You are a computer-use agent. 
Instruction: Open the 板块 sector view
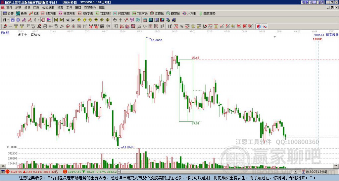[x=22, y=13]
